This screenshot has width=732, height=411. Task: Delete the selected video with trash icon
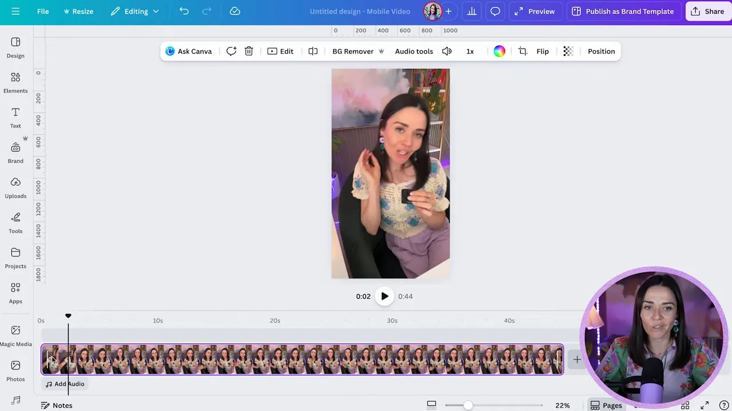click(x=249, y=51)
